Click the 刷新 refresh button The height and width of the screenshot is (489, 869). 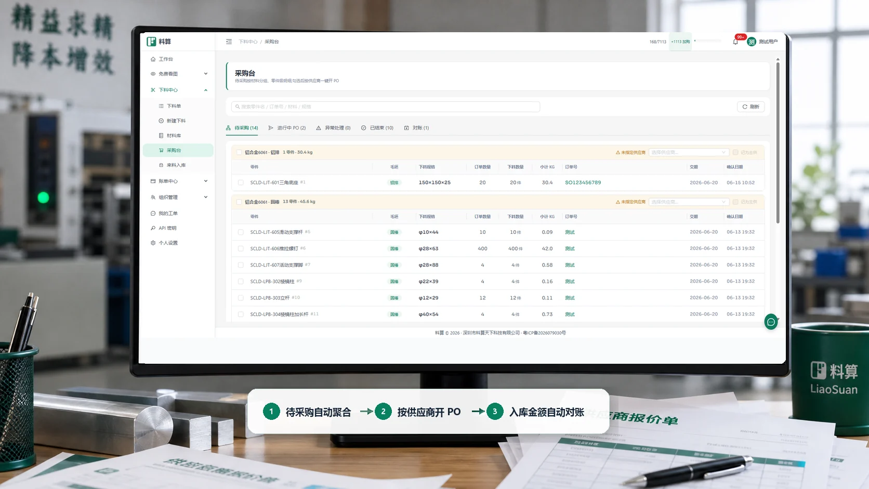point(750,107)
